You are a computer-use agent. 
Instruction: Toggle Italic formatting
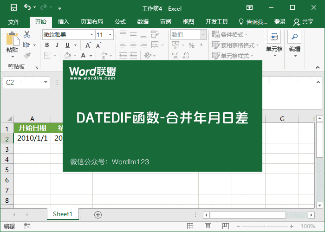tap(57, 45)
